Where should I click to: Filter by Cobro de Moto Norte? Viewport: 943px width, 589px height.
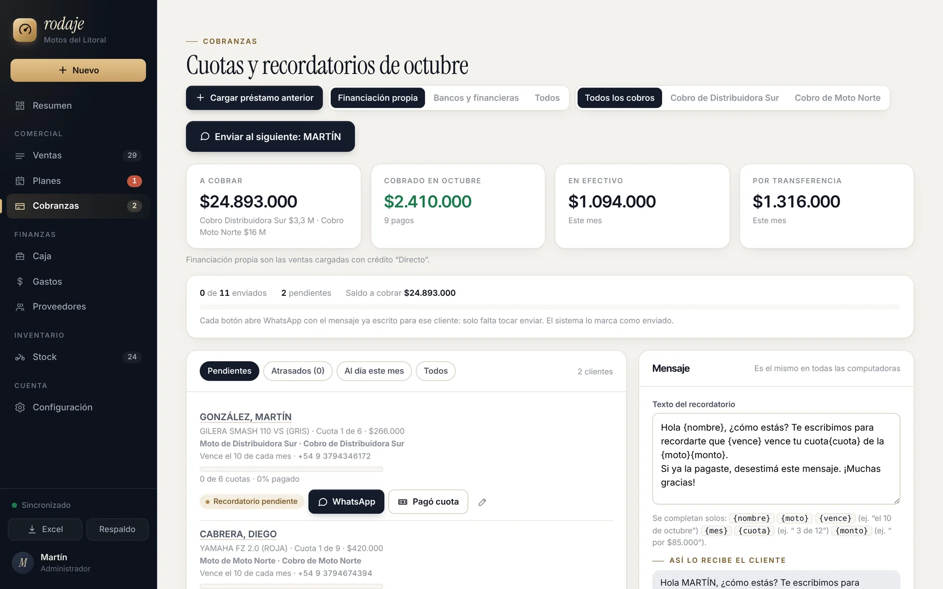(837, 98)
